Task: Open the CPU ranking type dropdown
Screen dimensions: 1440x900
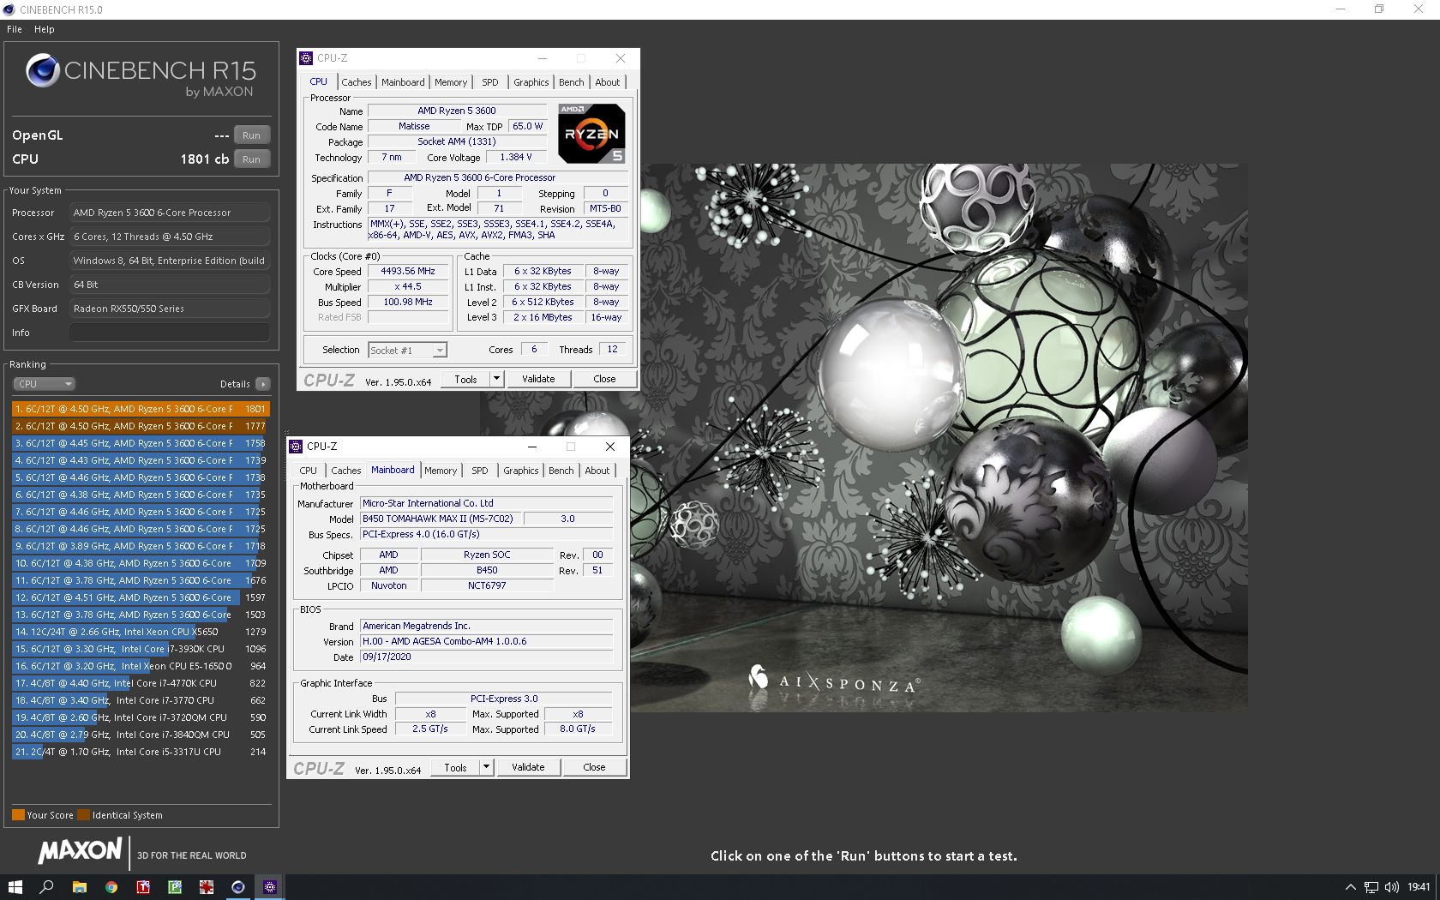Action: [44, 384]
